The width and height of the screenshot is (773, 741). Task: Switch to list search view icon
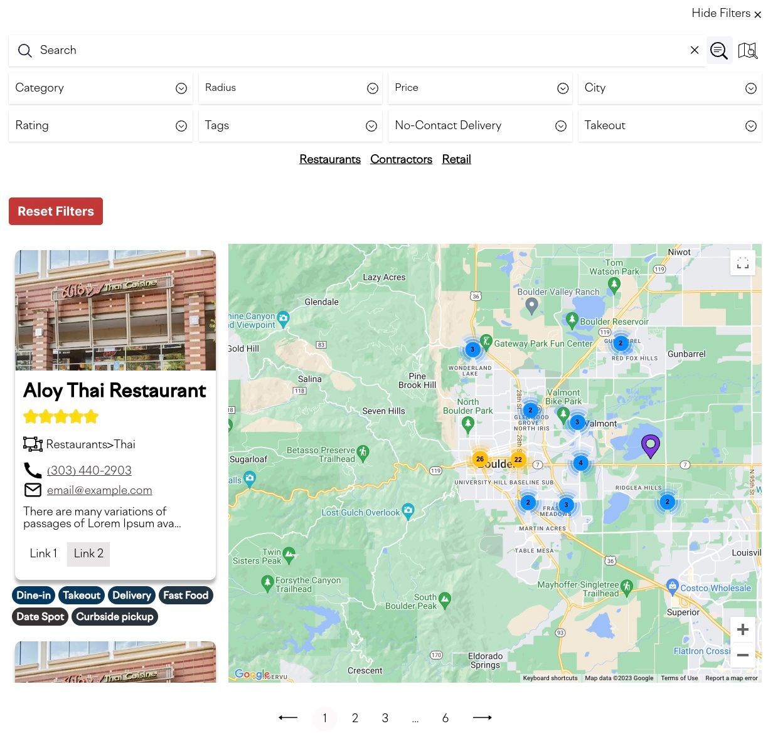[x=719, y=51]
